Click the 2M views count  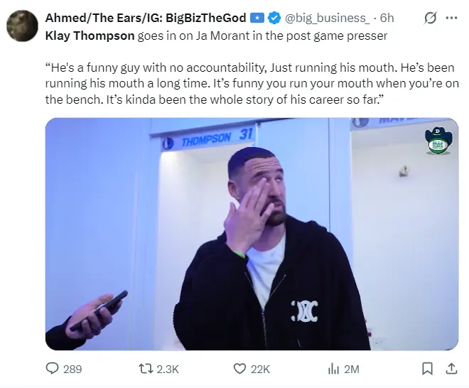(x=351, y=369)
